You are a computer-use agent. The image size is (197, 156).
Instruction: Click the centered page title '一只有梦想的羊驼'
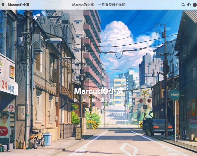pyautogui.click(x=98, y=5)
